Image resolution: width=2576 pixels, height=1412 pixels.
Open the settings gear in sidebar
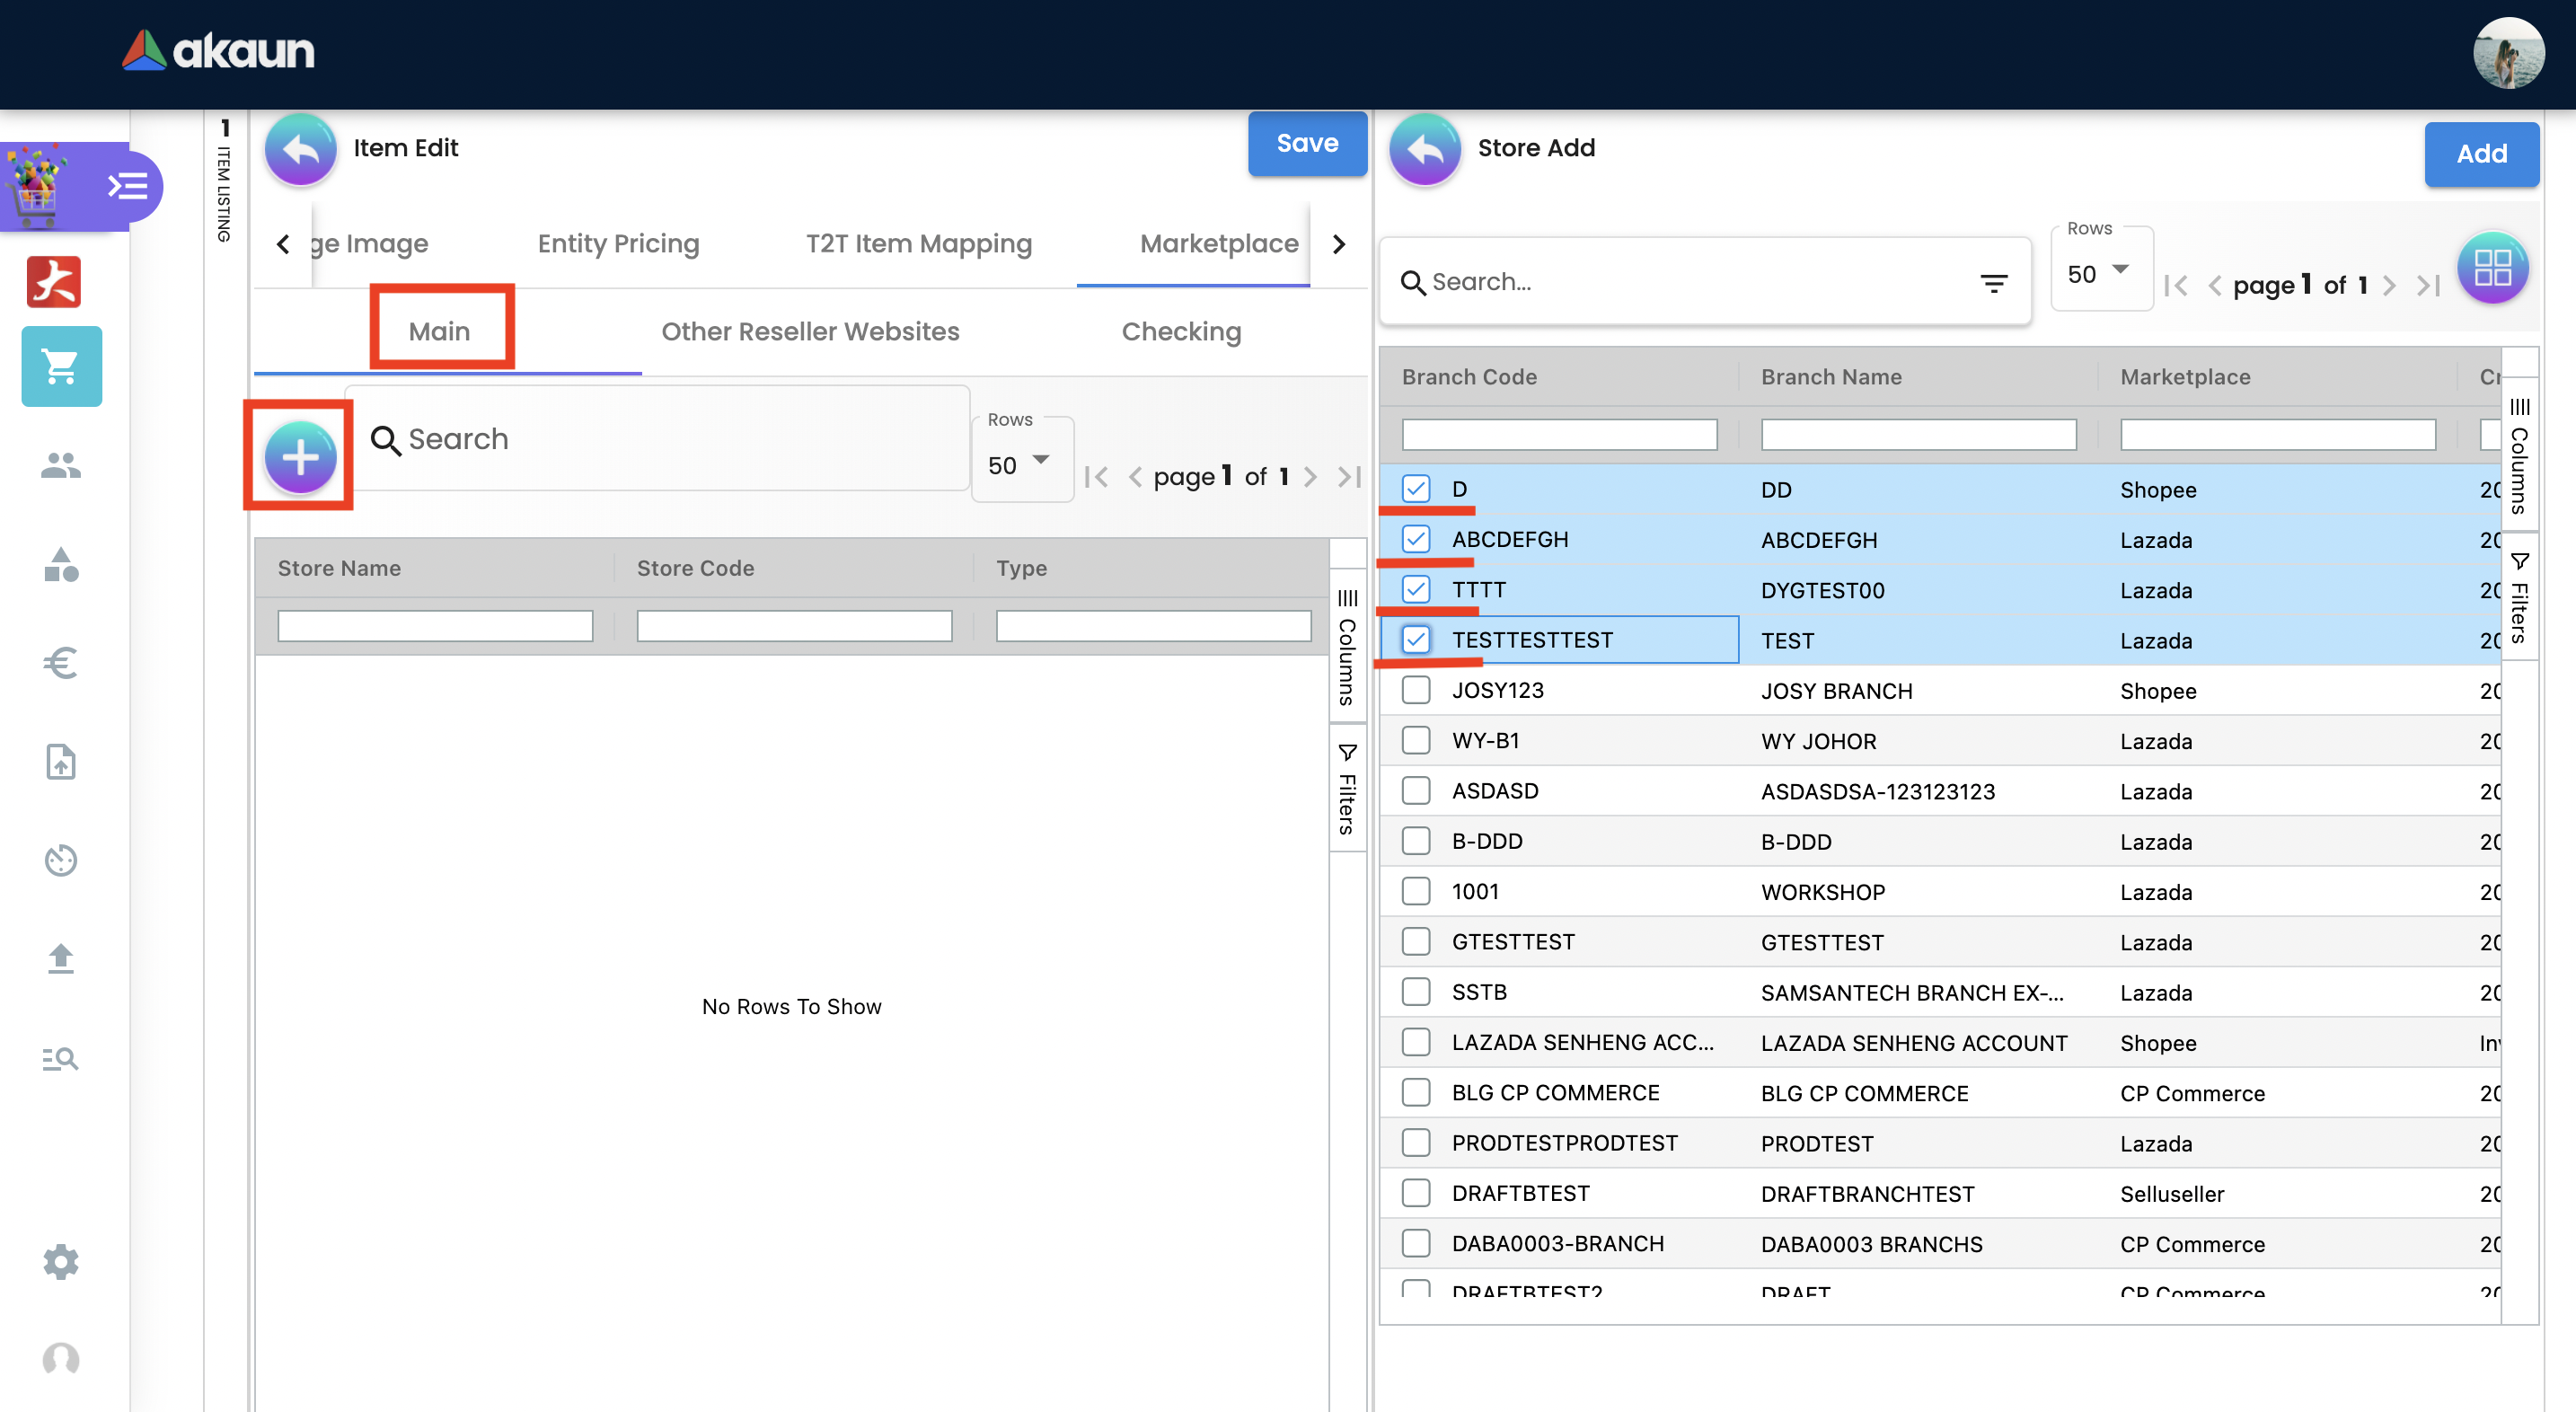pos(61,1261)
